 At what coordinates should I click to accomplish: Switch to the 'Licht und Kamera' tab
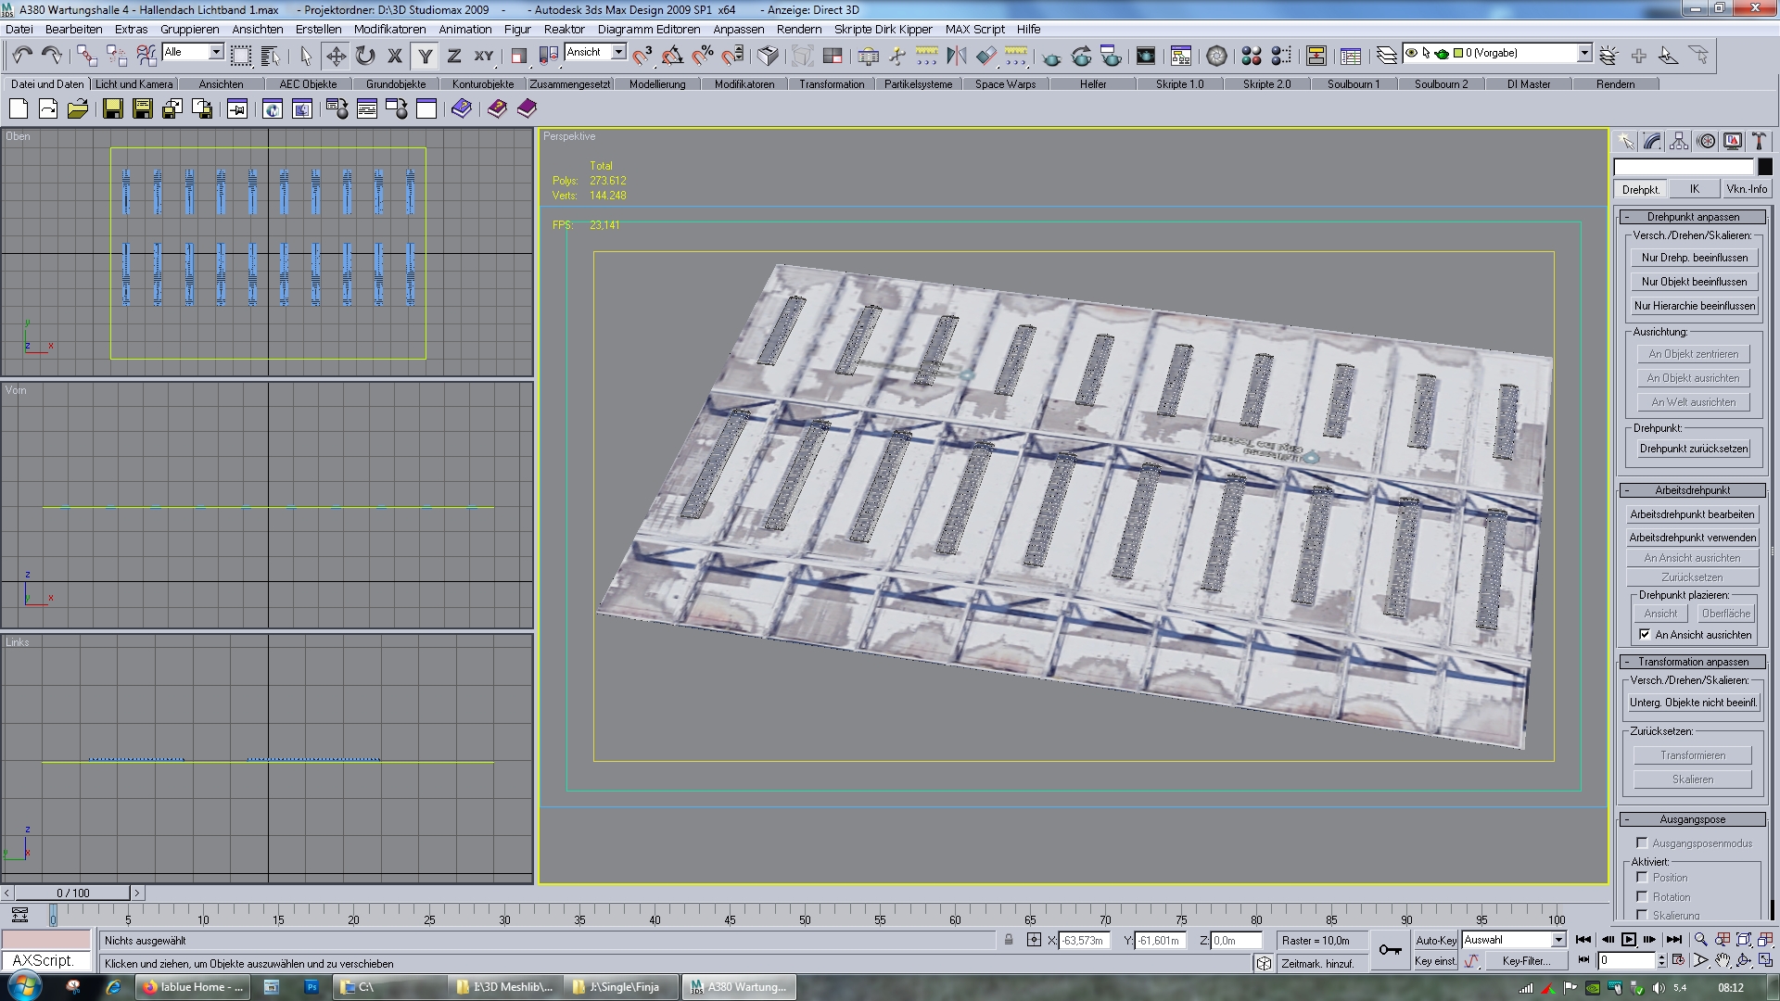pyautogui.click(x=133, y=83)
